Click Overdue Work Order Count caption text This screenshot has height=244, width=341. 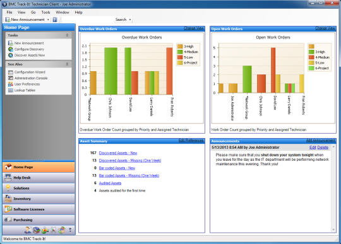tap(134, 130)
